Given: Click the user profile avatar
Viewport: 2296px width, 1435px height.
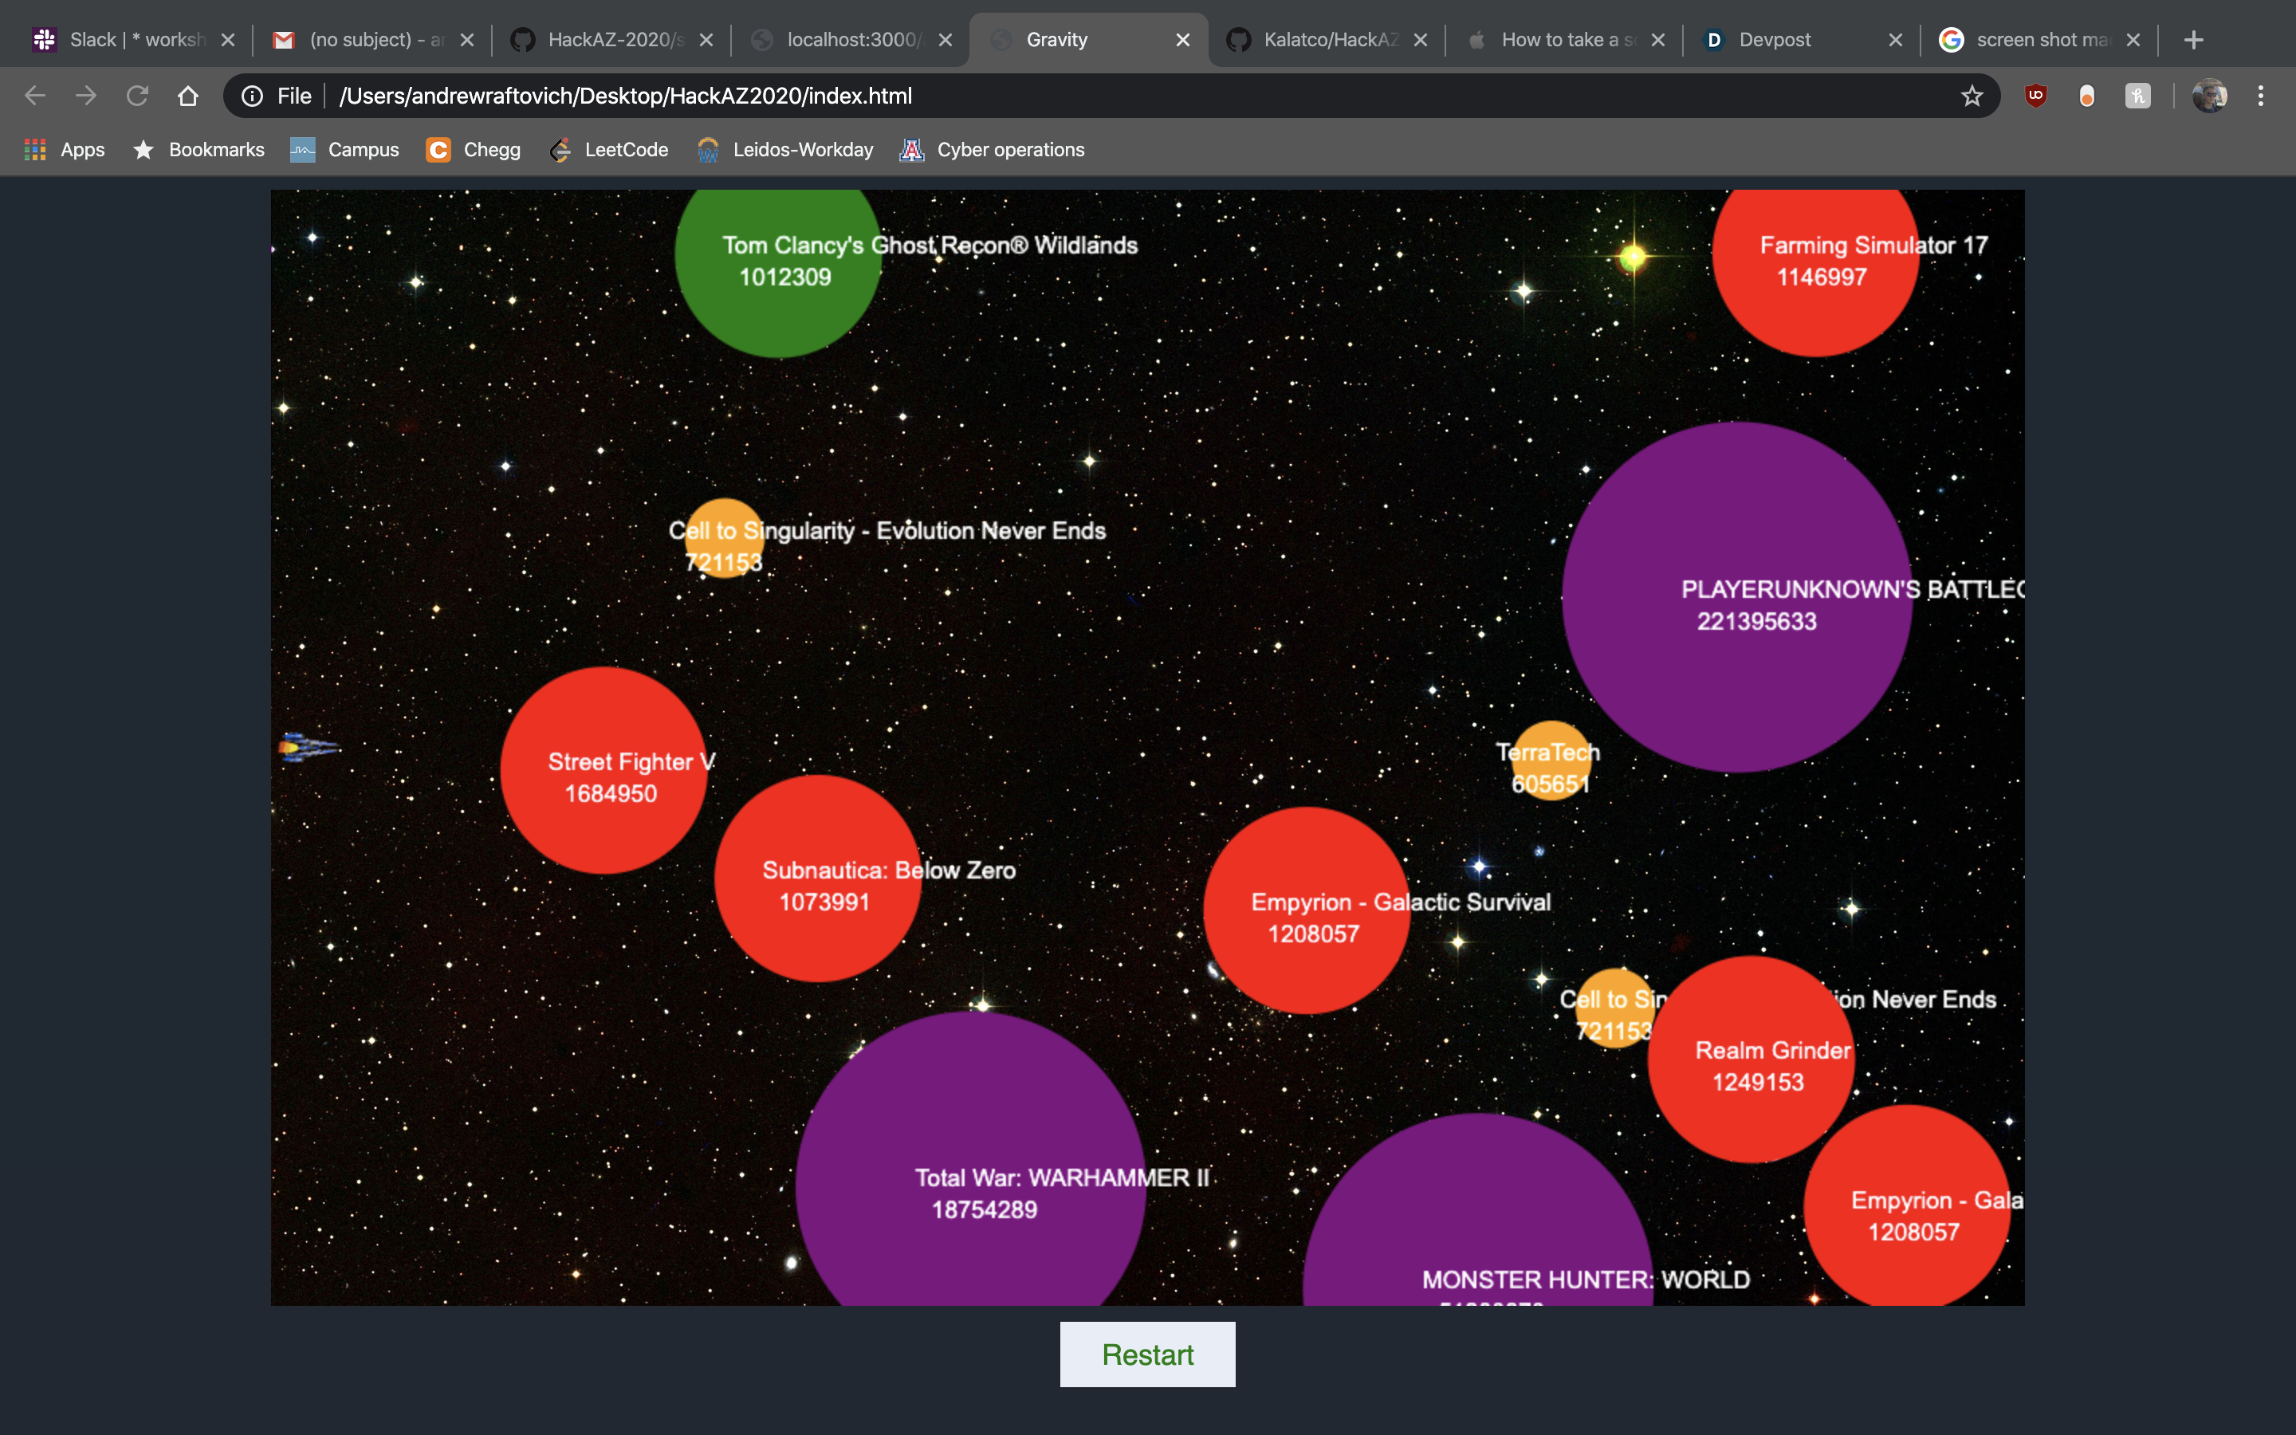Looking at the screenshot, I should coord(2209,96).
